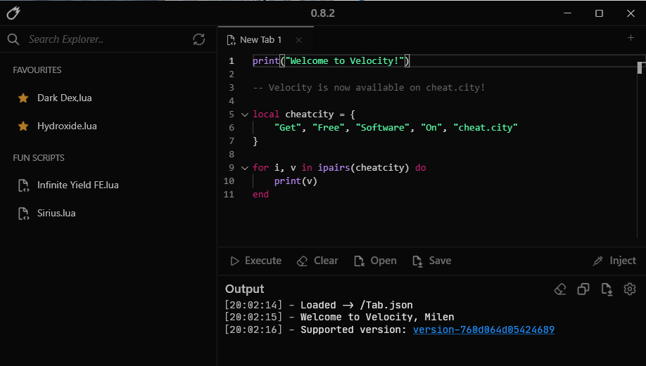Screen dimensions: 646x366
Task: Unfavourite the Dark Dex.lua star
Action: (23, 98)
